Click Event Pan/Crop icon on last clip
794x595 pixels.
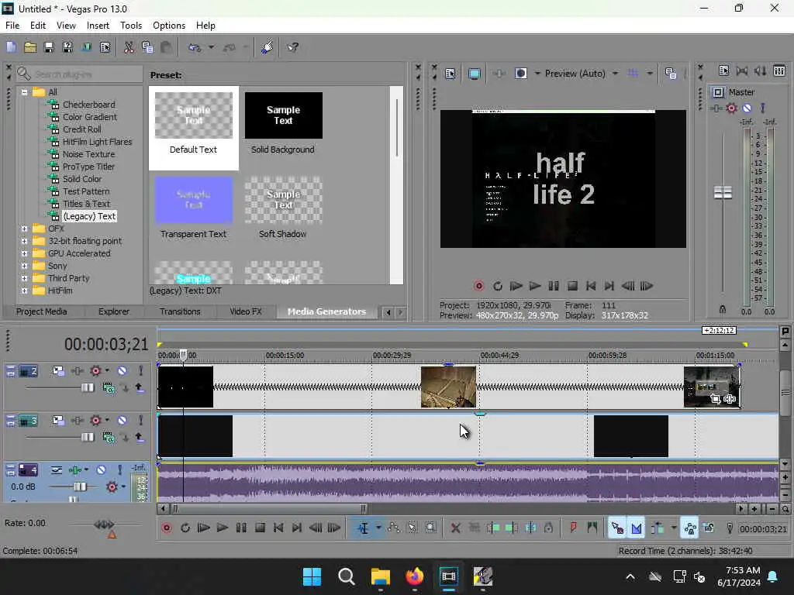715,399
